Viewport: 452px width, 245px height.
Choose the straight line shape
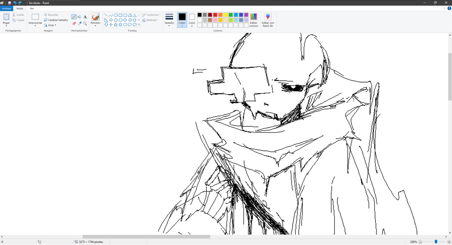[x=106, y=15]
